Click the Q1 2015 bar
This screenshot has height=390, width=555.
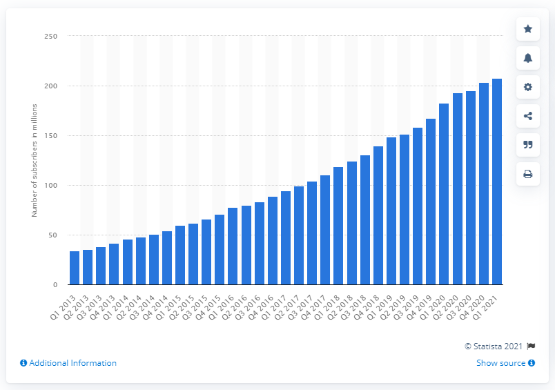[x=179, y=255]
